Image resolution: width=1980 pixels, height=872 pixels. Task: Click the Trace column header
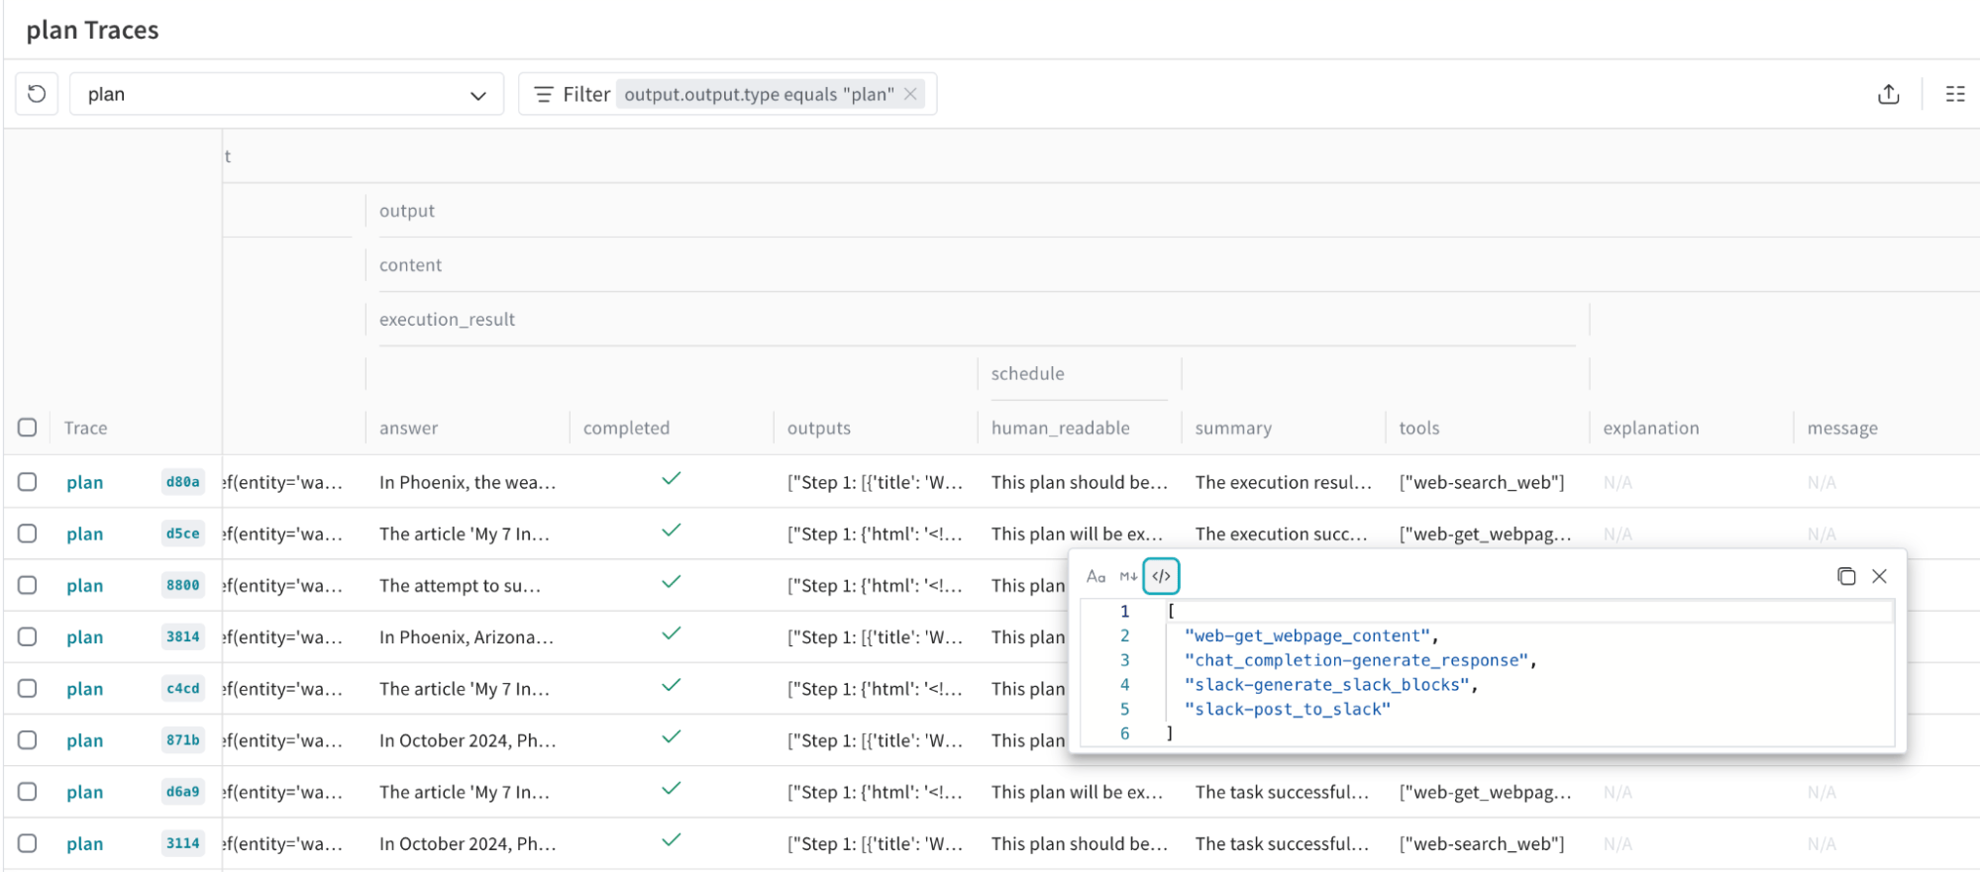pyautogui.click(x=86, y=428)
